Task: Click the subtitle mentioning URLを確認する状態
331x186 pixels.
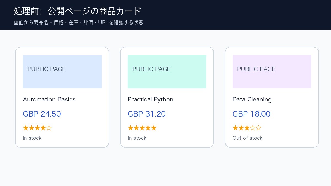Action: click(x=79, y=23)
